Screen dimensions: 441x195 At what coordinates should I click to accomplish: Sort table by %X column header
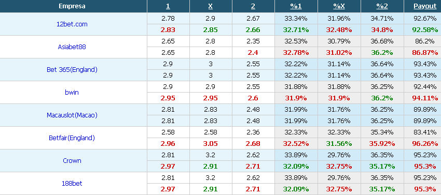(339, 6)
